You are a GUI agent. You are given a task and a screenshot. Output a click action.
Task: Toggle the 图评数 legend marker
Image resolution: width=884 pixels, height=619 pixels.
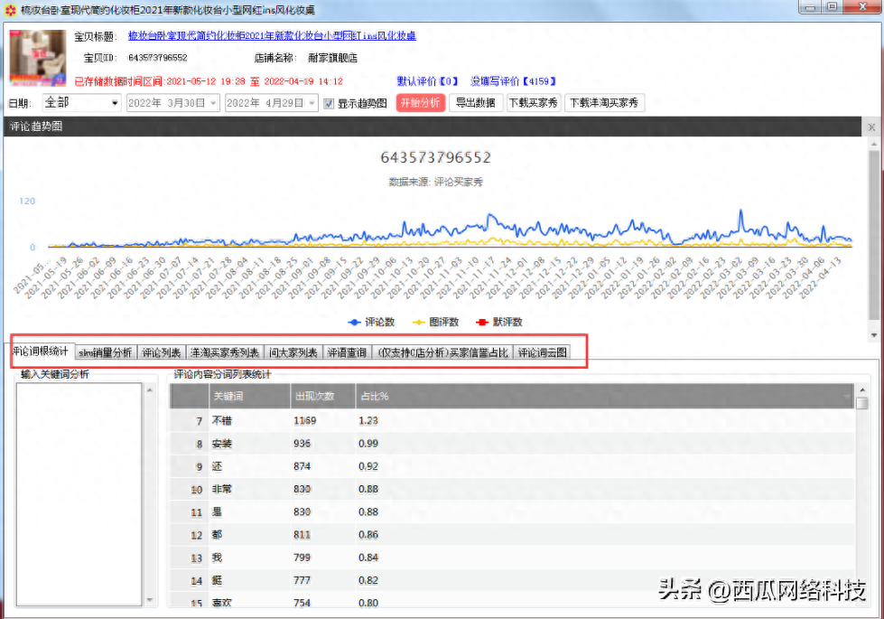click(419, 322)
